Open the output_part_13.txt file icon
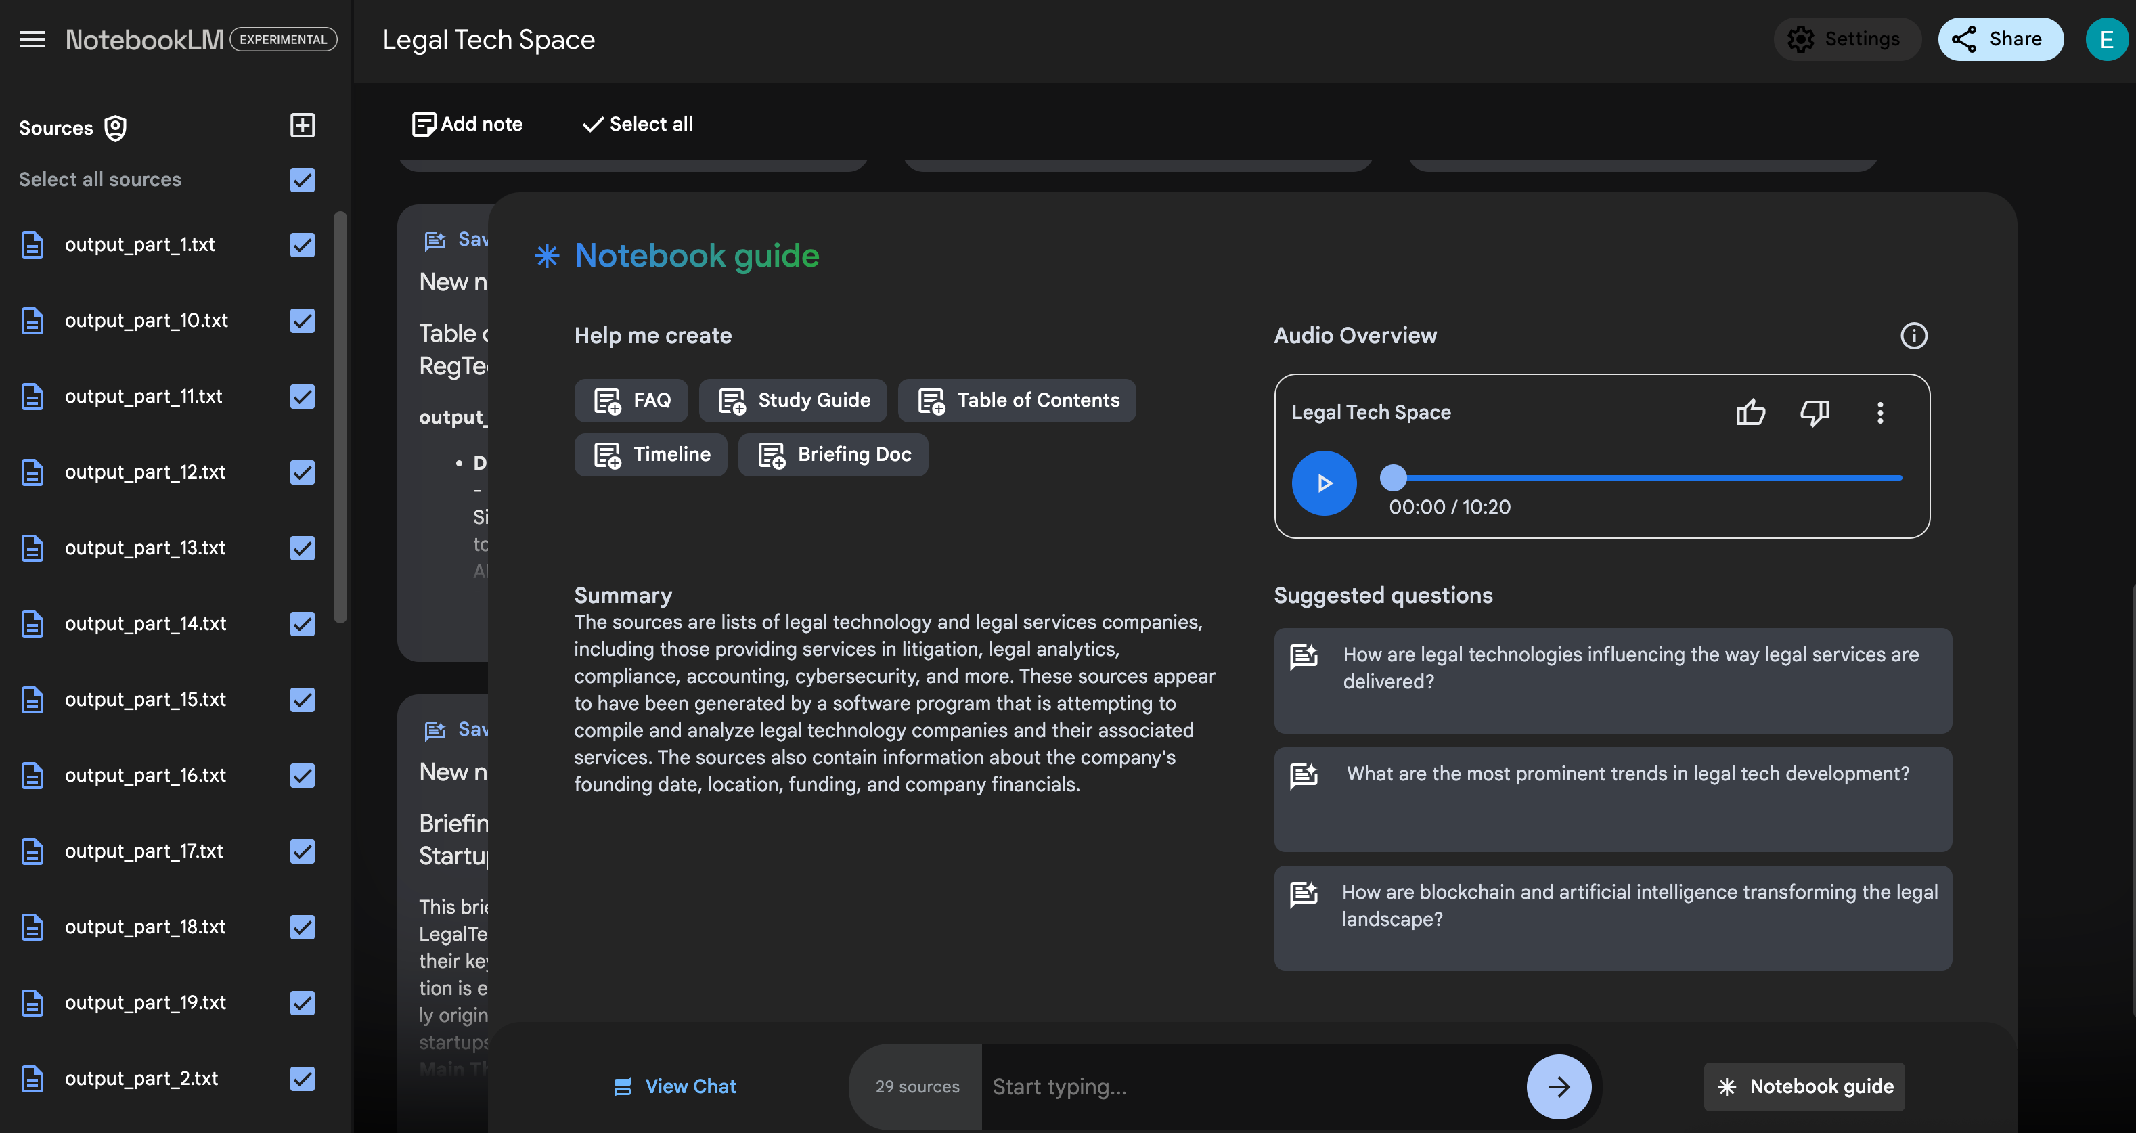This screenshot has height=1133, width=2136. click(x=32, y=548)
